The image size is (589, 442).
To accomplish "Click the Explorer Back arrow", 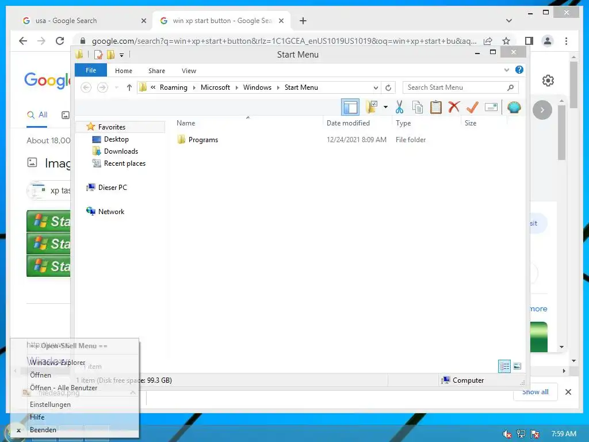I will (86, 87).
